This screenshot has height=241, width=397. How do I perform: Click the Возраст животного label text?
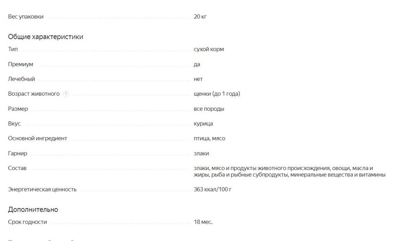[x=34, y=94]
